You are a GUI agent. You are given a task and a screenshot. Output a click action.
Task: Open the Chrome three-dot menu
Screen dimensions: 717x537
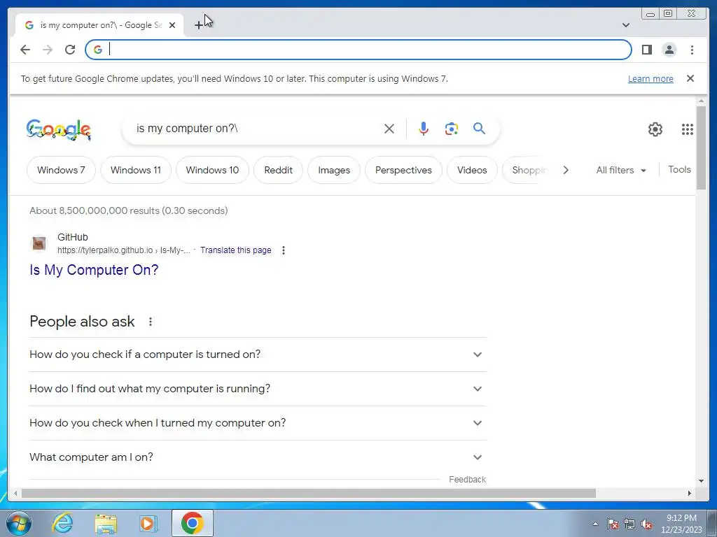tap(692, 50)
